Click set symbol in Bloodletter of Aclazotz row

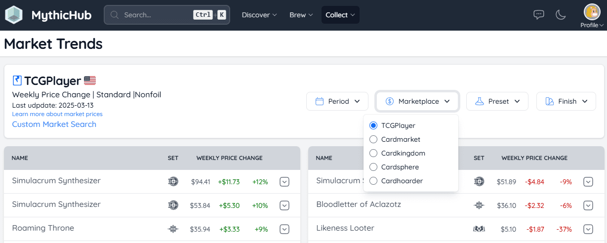click(479, 205)
